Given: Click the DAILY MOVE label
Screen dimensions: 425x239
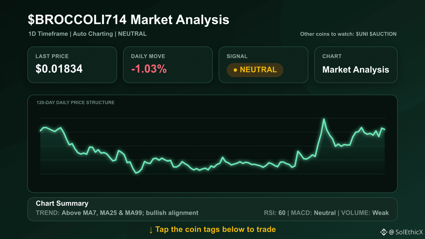Looking at the screenshot, I should pyautogui.click(x=148, y=56).
